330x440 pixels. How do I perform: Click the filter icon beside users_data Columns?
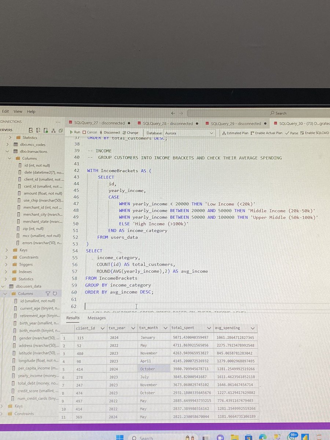point(48,293)
